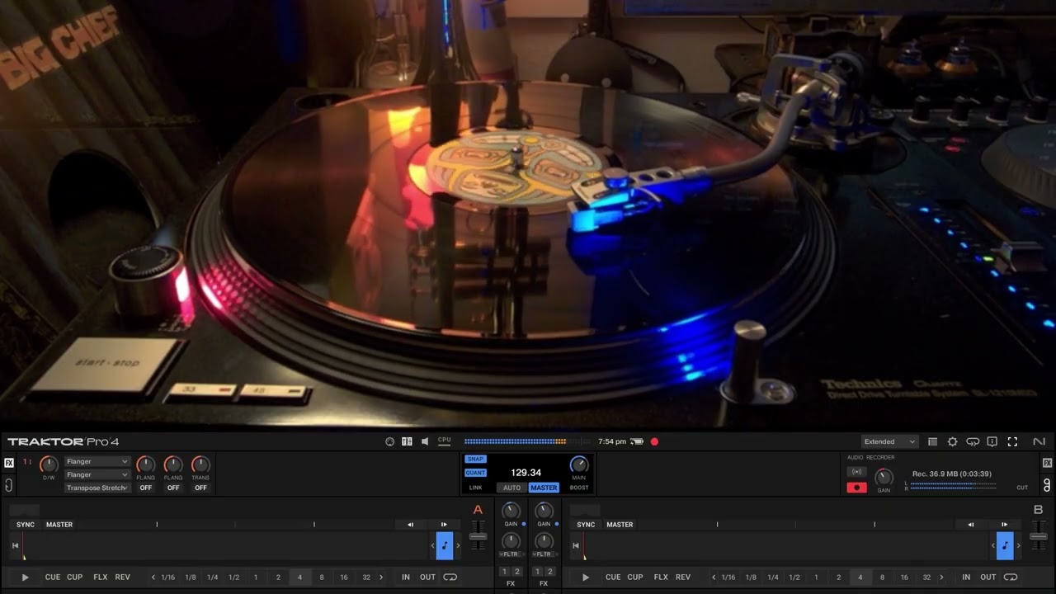Image resolution: width=1056 pixels, height=594 pixels.
Task: Open the mixer layout icon in header
Action: [x=407, y=441]
